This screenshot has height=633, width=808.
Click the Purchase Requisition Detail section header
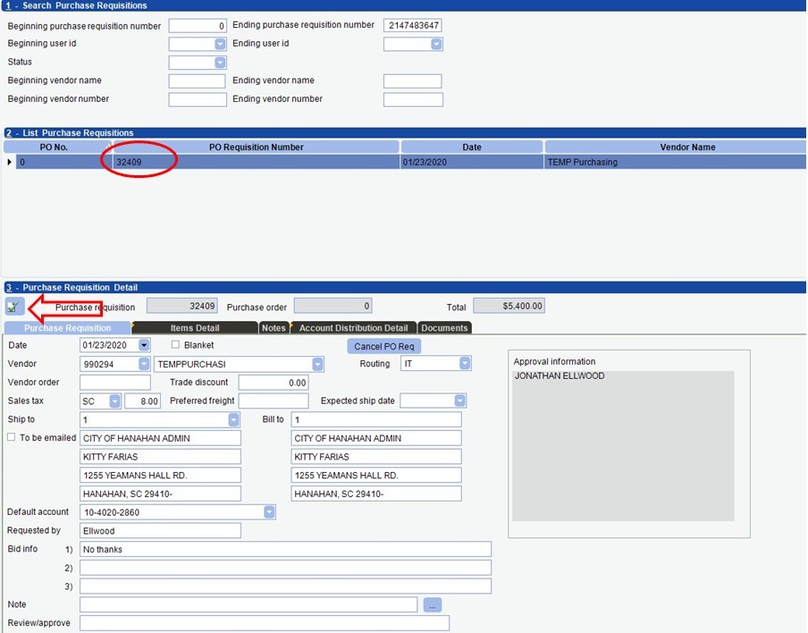point(404,288)
